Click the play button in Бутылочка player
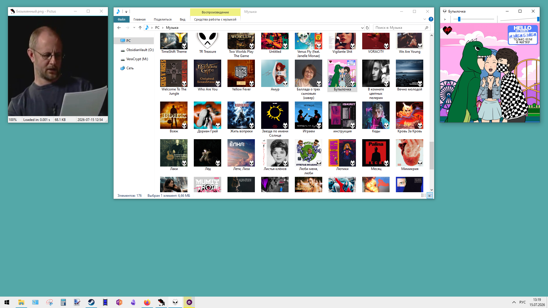The image size is (548, 308). pos(445,19)
